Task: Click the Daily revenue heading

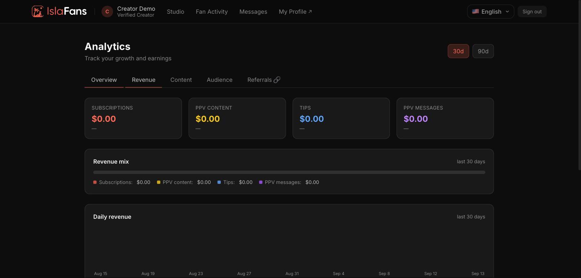Action: (x=112, y=217)
